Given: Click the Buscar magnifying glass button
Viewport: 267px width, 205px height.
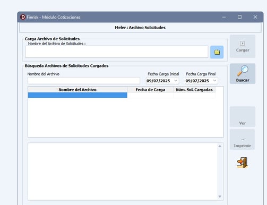Looking at the screenshot, I should pos(243,73).
